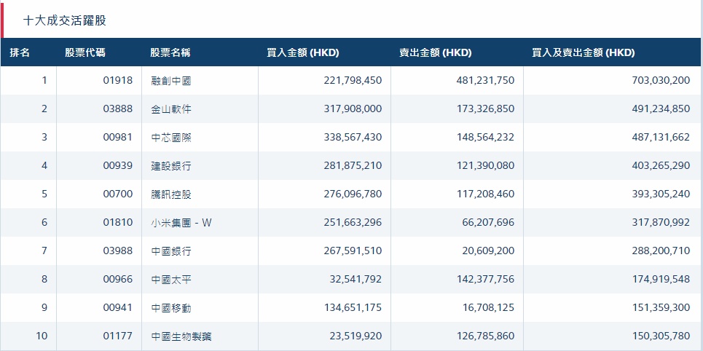703x351 pixels.
Task: Click stock code 01918
Action: point(118,81)
